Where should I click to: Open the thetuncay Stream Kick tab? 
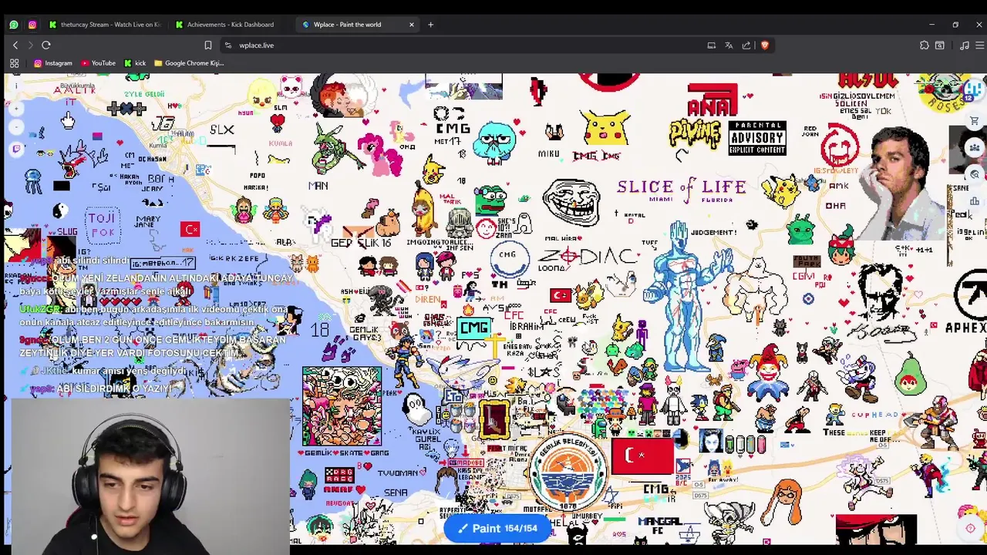[x=105, y=24]
